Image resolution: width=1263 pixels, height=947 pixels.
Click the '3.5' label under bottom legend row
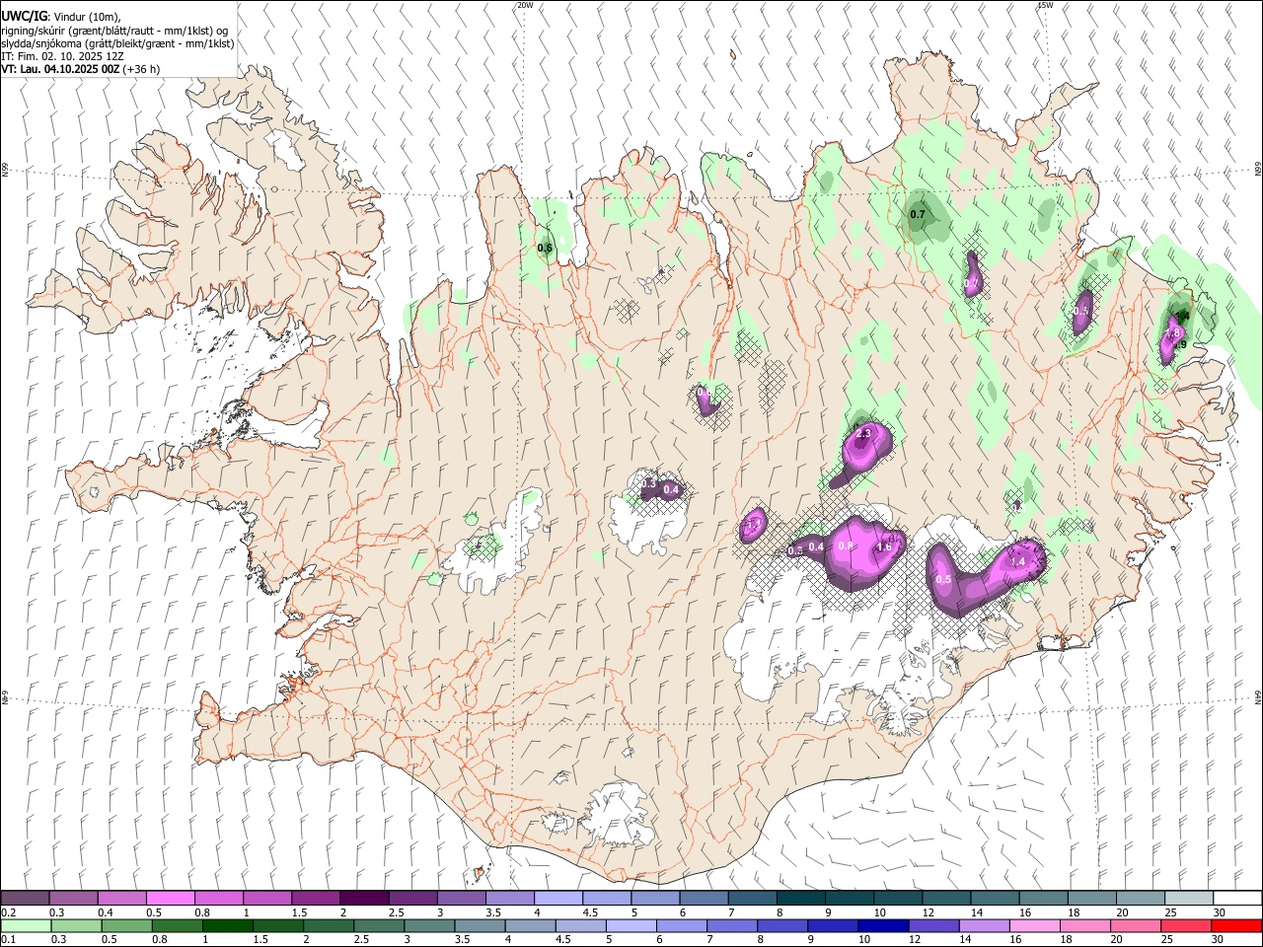[461, 940]
